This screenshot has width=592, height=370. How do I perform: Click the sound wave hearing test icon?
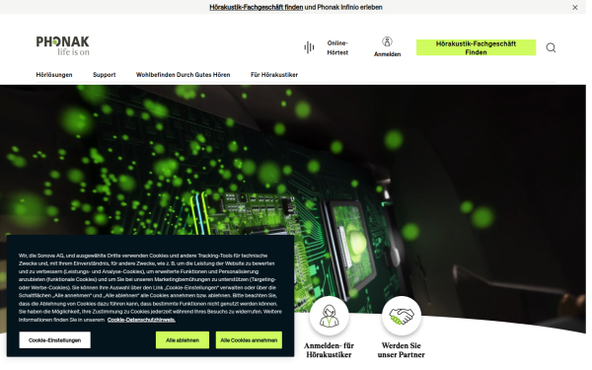coord(309,47)
